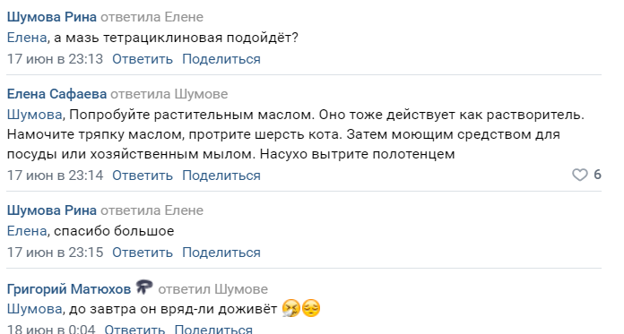Open Григорий Матюхов profile name
The height and width of the screenshot is (334, 624).
pos(69,289)
